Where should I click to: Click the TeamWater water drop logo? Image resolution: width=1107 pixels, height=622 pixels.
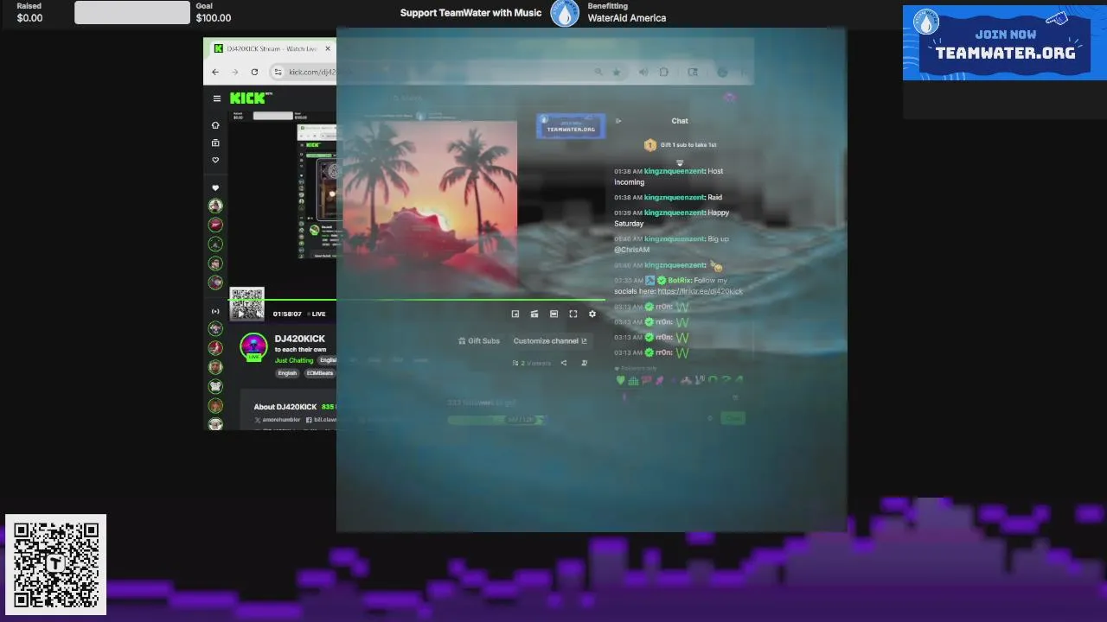(x=565, y=14)
